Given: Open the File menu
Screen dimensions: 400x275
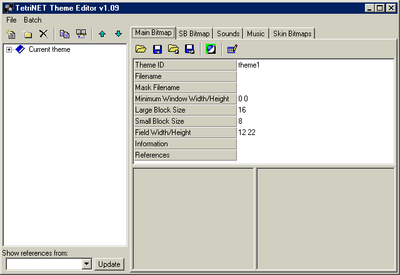Looking at the screenshot, I should point(11,20).
